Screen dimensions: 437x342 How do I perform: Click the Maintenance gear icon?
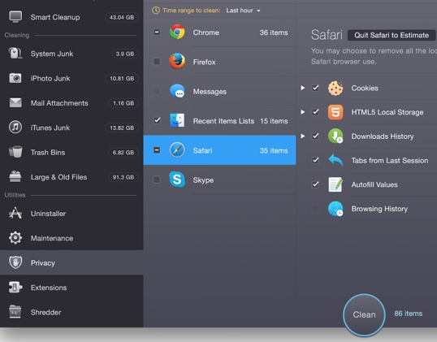(15, 238)
